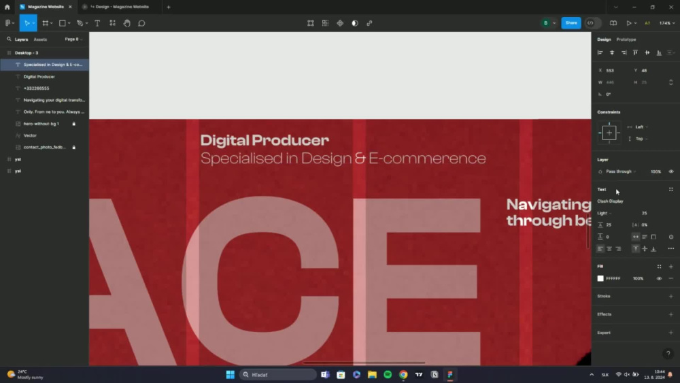Click the Present play button
Screen dimensions: 680x383
tap(628, 23)
